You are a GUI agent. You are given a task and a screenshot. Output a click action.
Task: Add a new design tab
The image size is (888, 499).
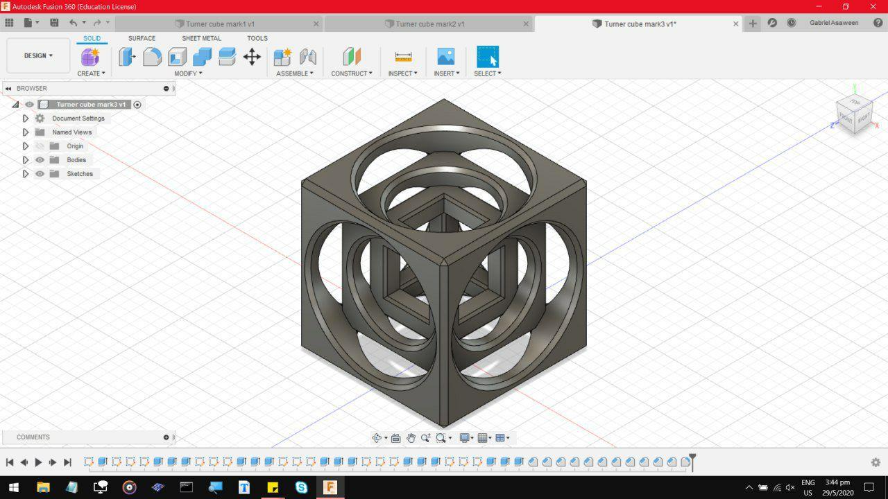[x=753, y=23]
